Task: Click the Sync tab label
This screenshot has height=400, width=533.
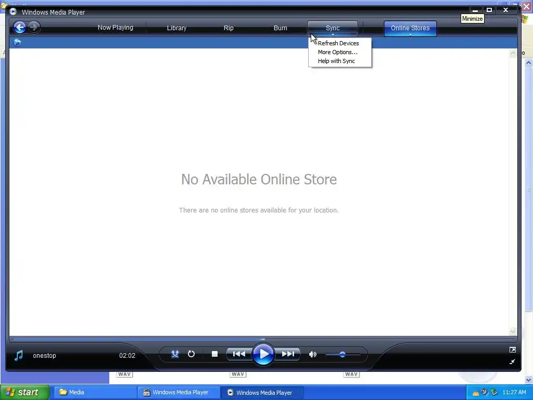Action: pyautogui.click(x=333, y=28)
